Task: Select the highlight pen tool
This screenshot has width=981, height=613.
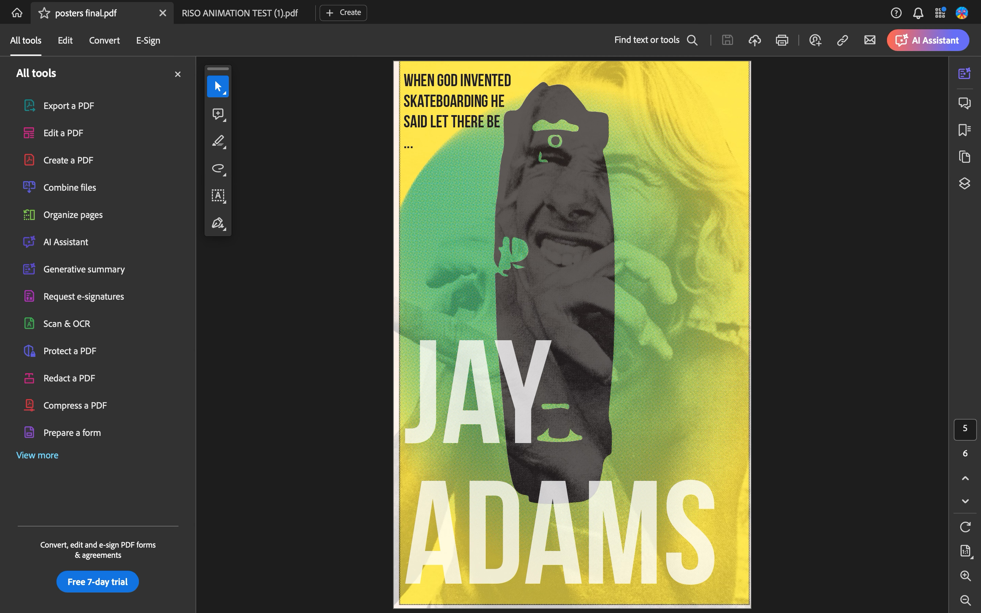Action: [218, 141]
